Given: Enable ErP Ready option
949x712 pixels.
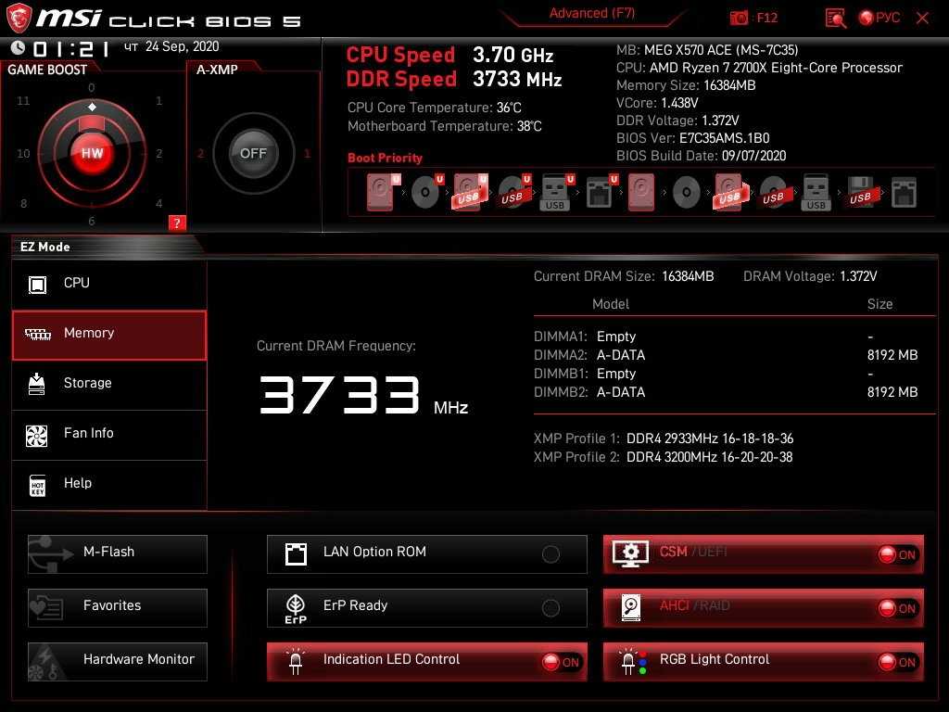Looking at the screenshot, I should (x=550, y=608).
